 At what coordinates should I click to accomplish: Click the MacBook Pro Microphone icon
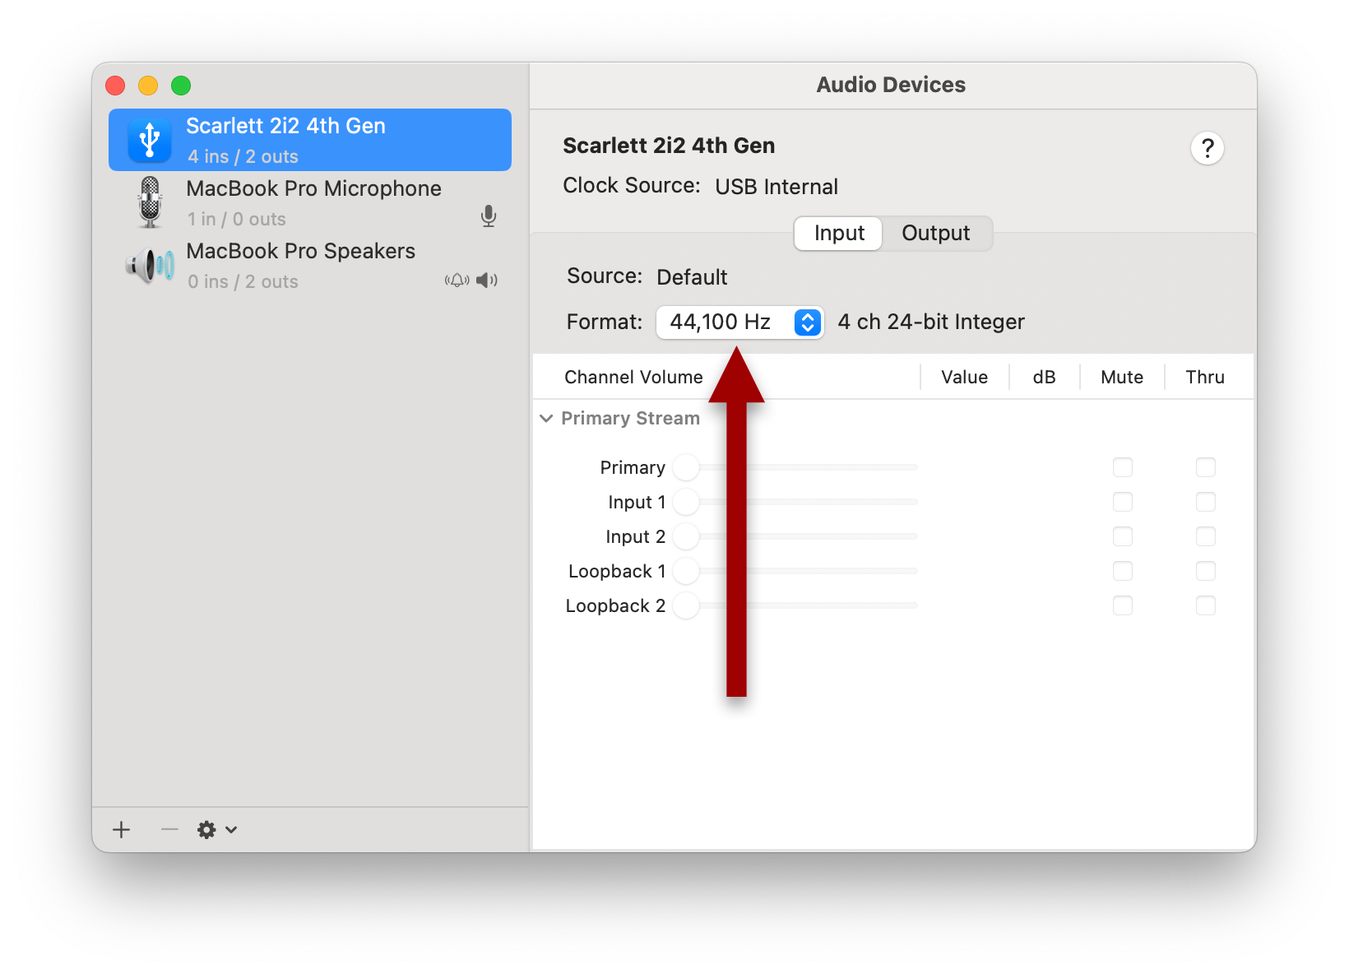[150, 202]
